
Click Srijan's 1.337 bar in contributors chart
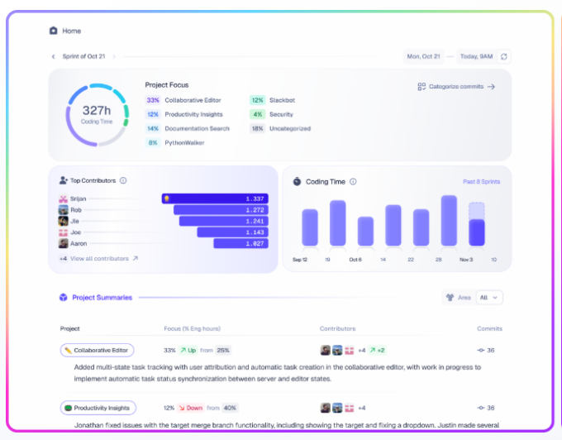pos(215,198)
